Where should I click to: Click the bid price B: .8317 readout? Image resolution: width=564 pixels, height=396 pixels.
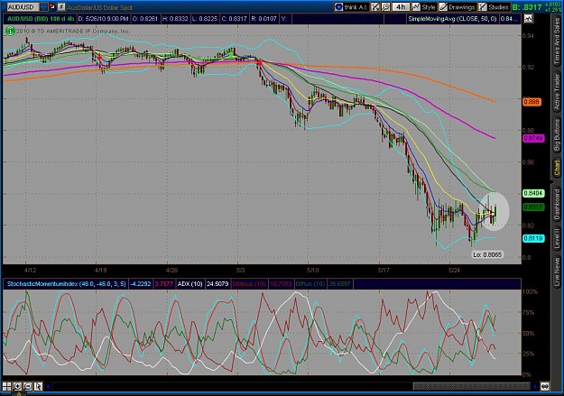pos(527,7)
